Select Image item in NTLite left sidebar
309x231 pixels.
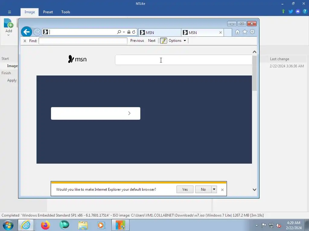click(x=12, y=66)
